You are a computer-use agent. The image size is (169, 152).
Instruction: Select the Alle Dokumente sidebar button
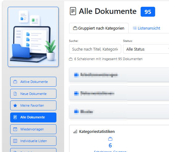[x=33, y=117]
